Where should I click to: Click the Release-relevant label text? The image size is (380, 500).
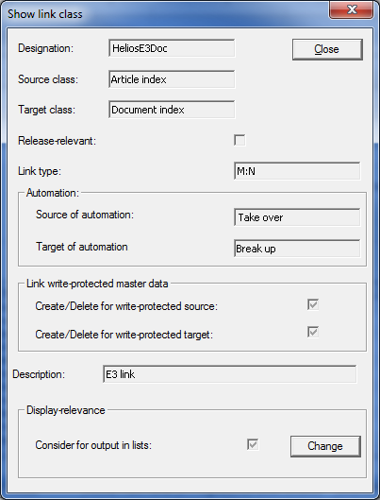(x=57, y=141)
